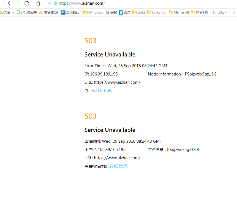The width and height of the screenshot is (237, 200).
Task: Click the green padlock security icon
Action: (55, 3)
